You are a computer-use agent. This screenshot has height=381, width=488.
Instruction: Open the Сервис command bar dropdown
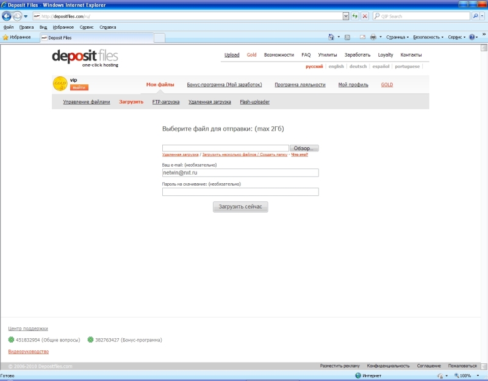pos(456,37)
